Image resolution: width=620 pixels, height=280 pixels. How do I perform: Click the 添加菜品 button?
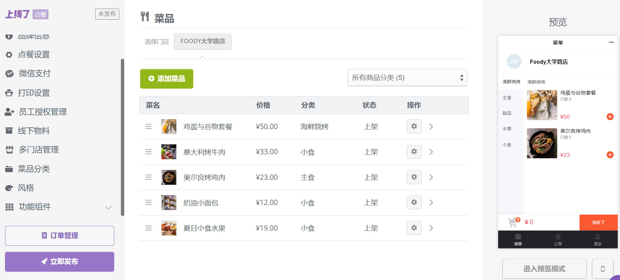(167, 79)
